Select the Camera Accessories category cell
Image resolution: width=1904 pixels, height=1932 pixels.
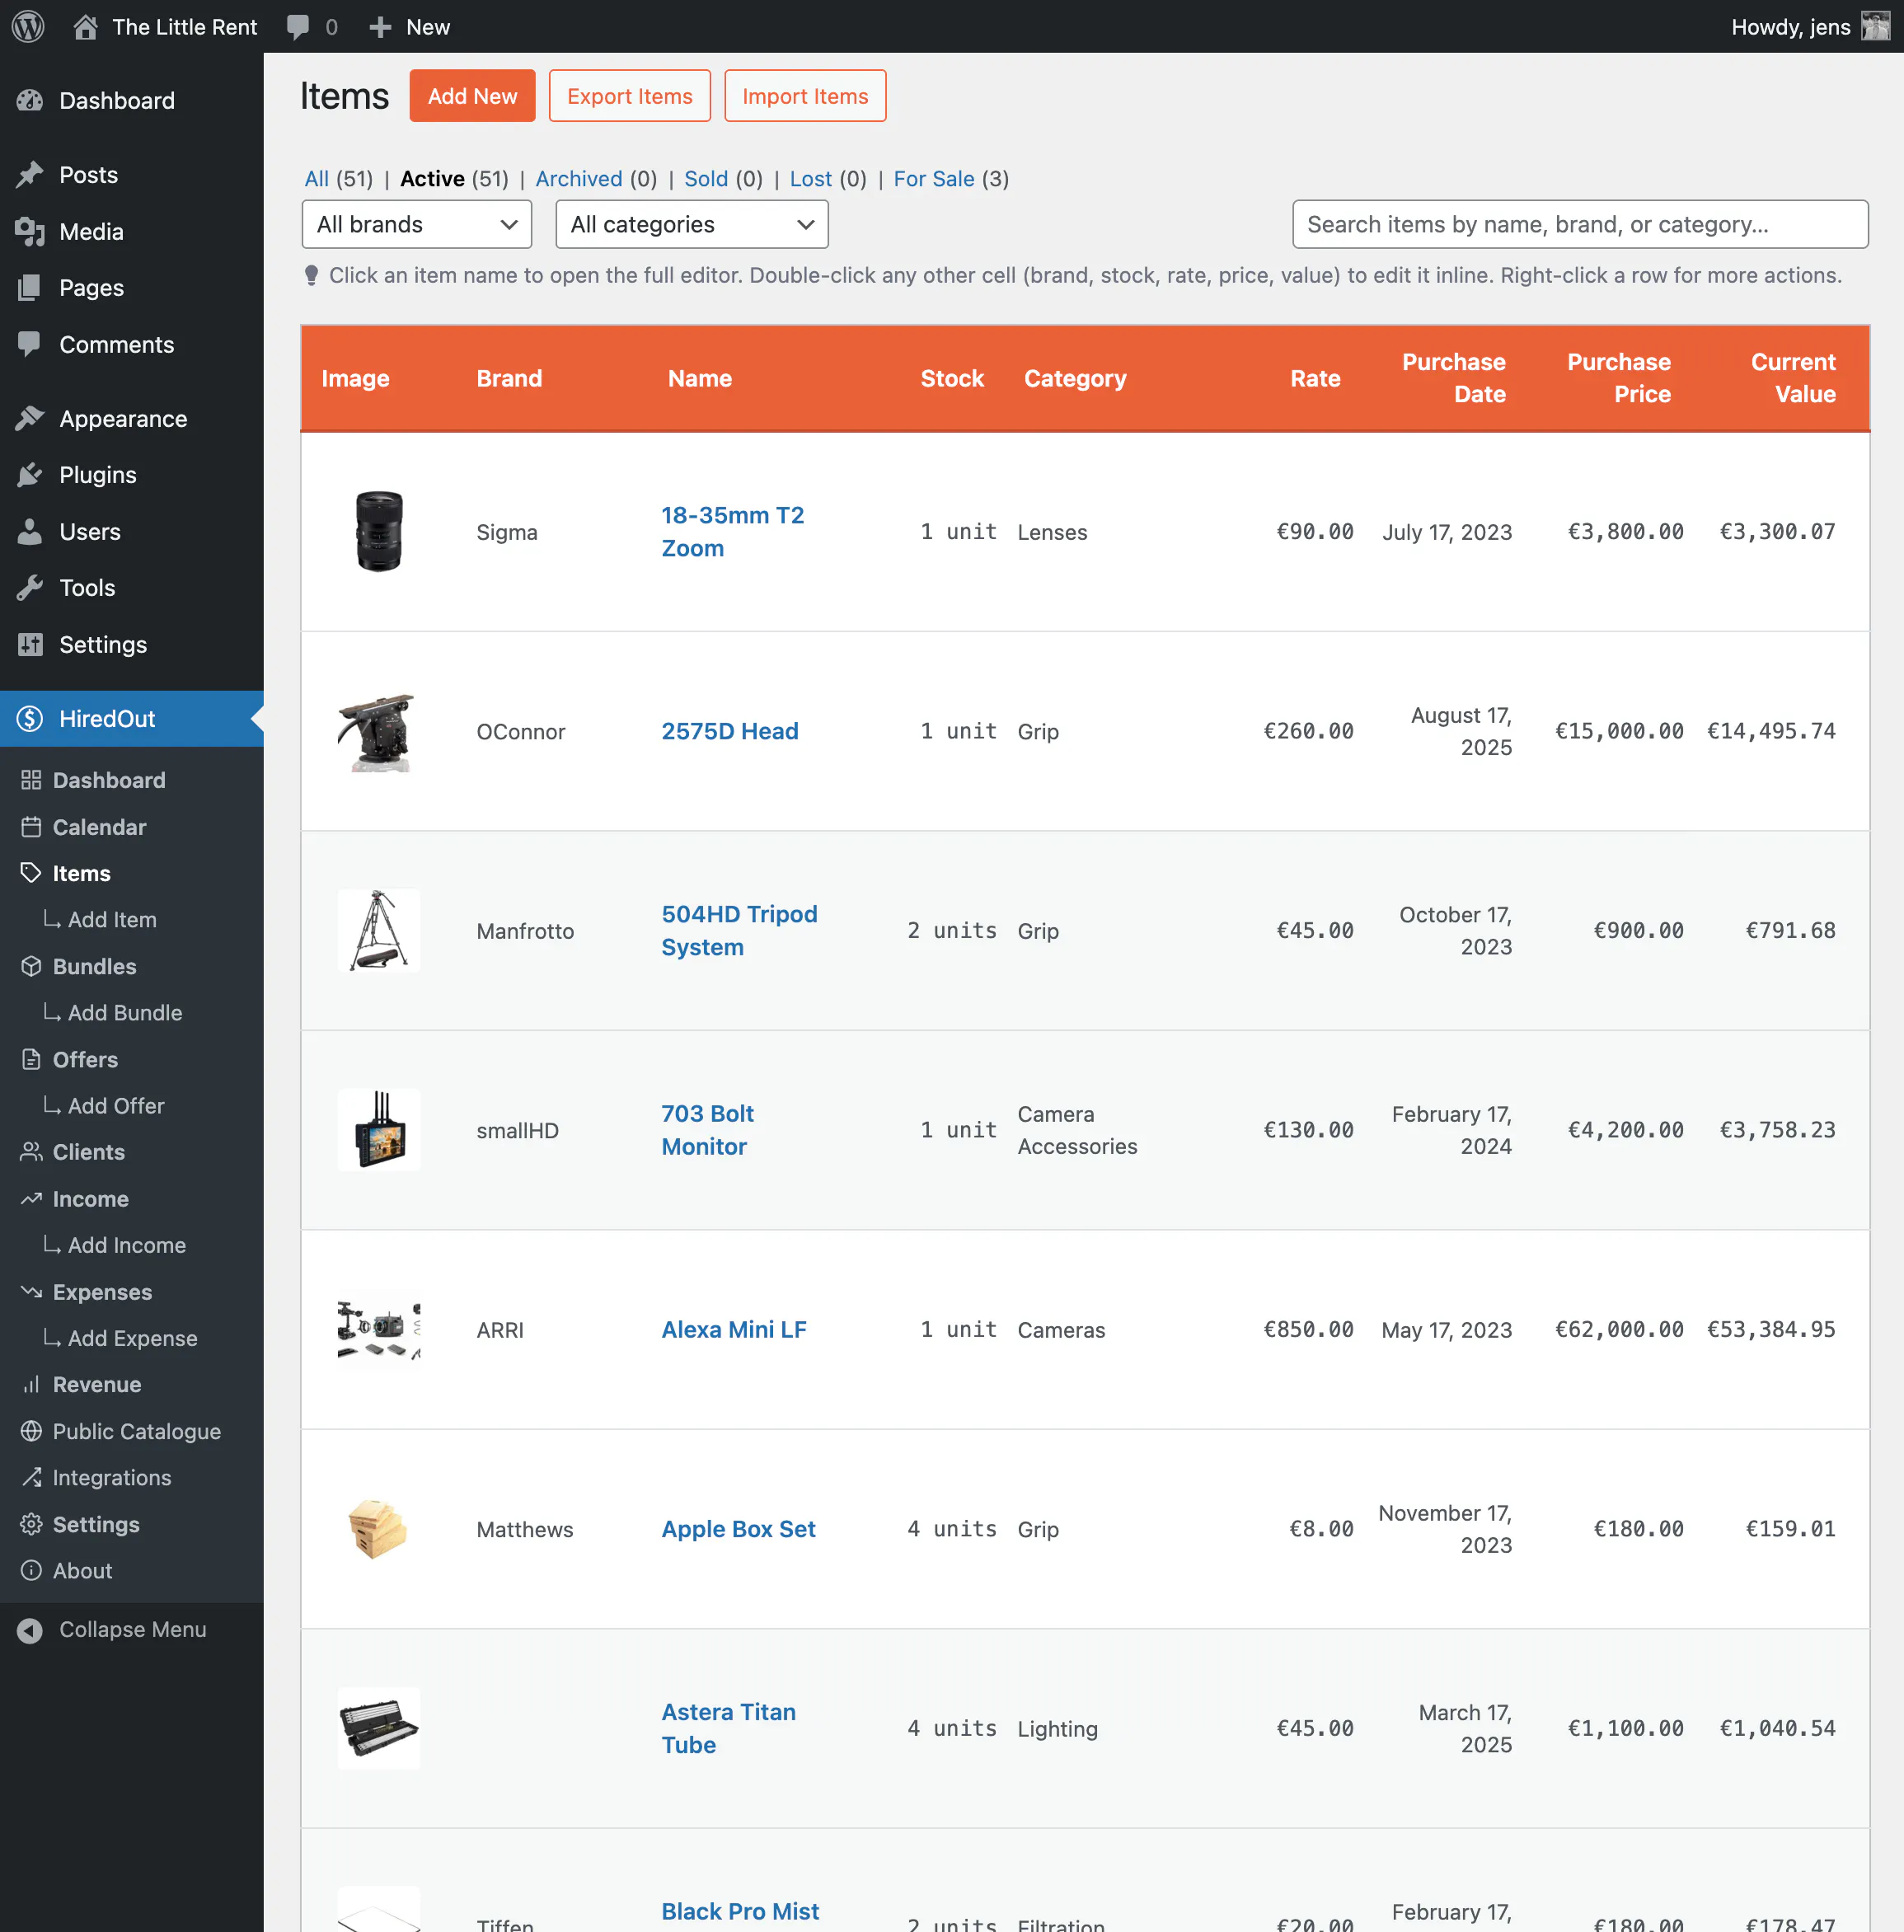coord(1078,1130)
